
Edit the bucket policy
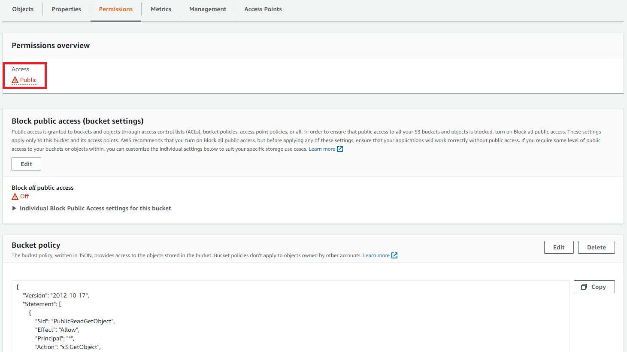[x=559, y=247]
